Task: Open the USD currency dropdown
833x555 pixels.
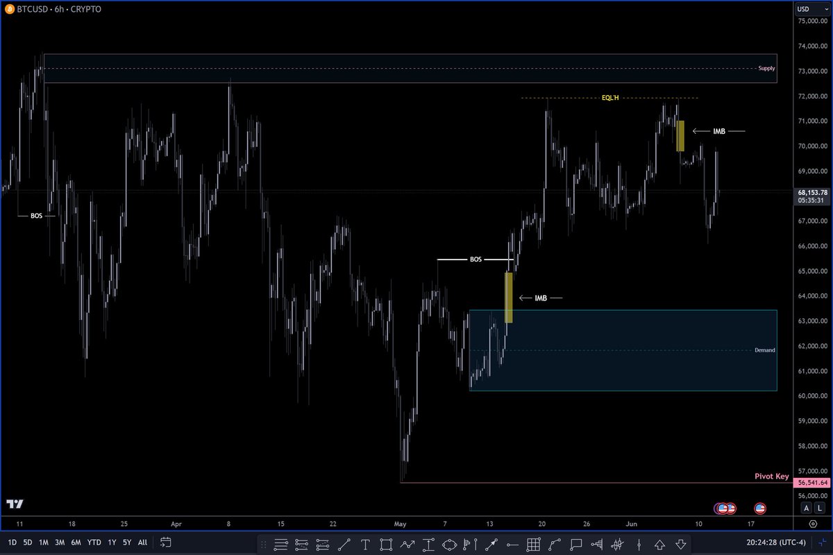Action: coord(811,9)
